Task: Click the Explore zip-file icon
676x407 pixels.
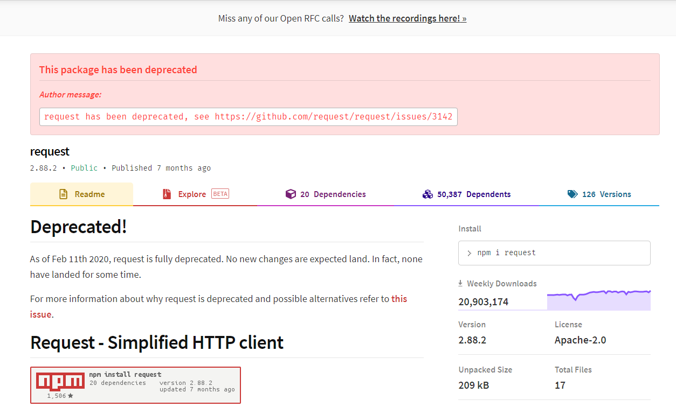Action: tap(167, 194)
